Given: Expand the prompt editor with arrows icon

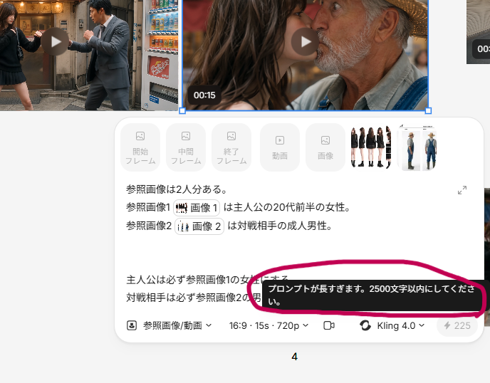Looking at the screenshot, I should [x=462, y=190].
